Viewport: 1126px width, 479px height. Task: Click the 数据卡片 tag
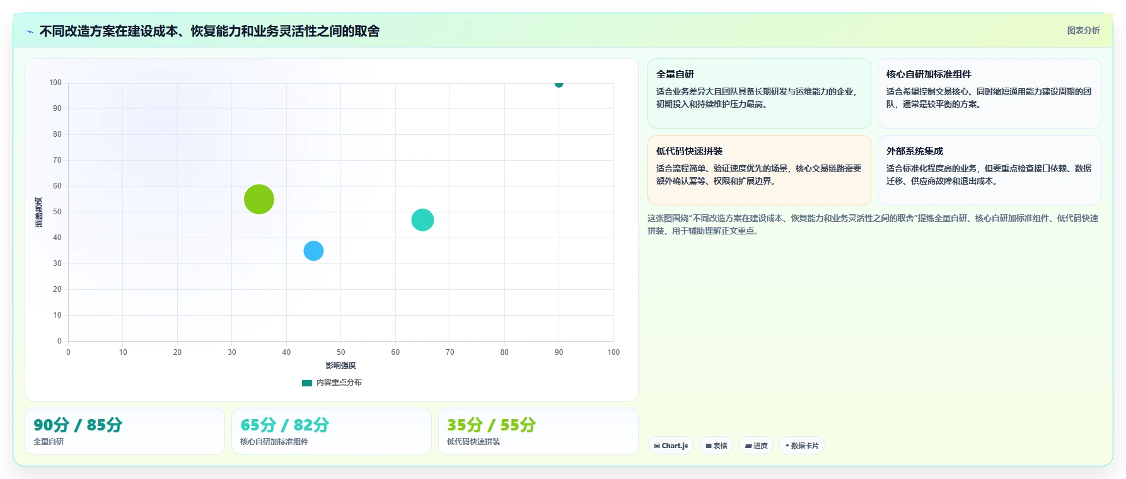(x=802, y=446)
